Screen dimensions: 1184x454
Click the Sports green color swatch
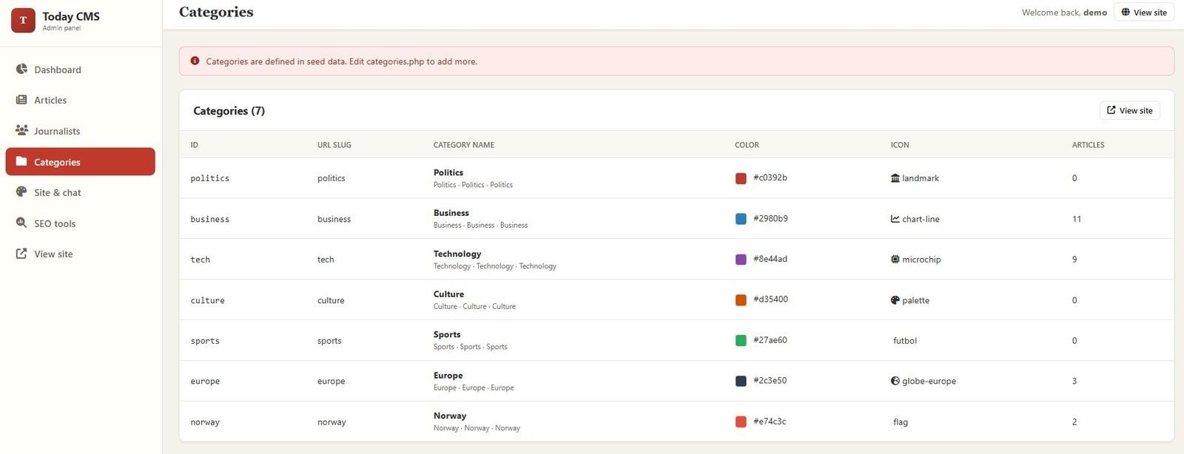click(741, 341)
